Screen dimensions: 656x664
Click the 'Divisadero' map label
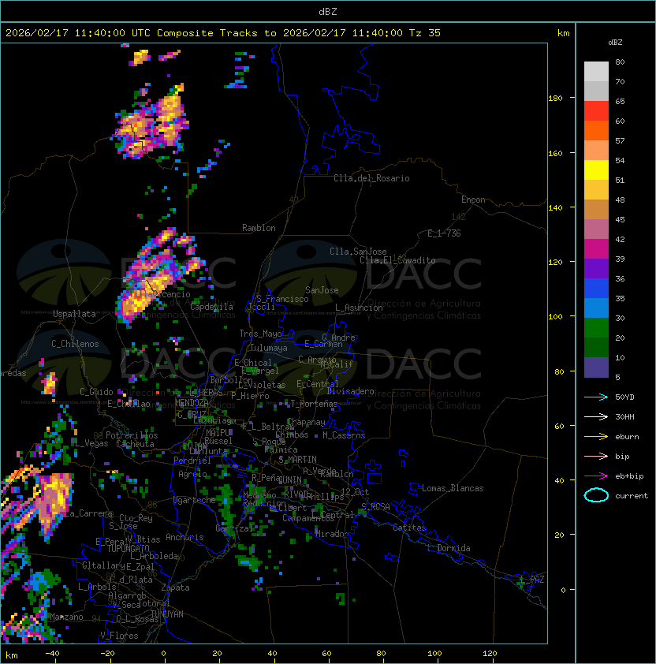[351, 391]
